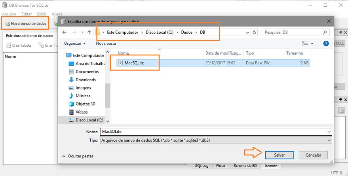Screen dimensions: 348x176
Task: Go back in the save dialog
Action: click(65, 32)
